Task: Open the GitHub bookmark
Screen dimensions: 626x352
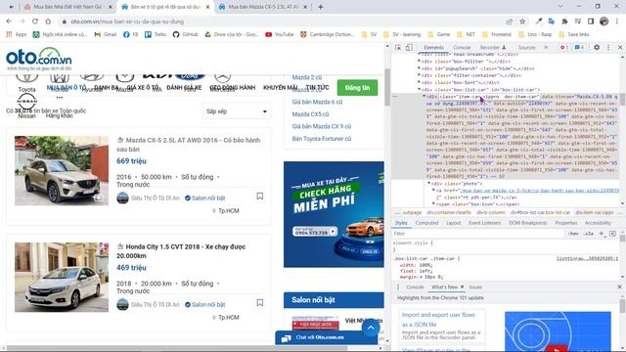Action: [185, 34]
